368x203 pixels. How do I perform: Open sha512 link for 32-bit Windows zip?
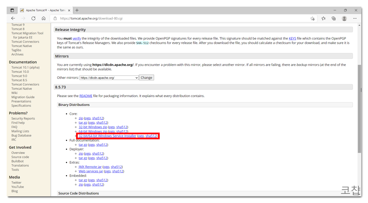pyautogui.click(x=122, y=127)
